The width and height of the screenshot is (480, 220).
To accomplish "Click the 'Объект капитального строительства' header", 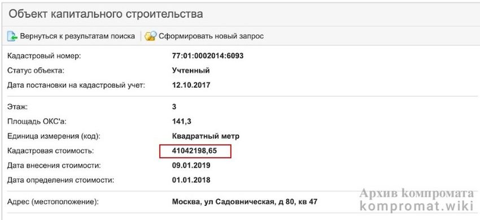I will (x=106, y=14).
